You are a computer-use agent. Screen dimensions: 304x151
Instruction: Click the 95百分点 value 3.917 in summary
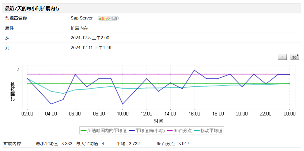(184, 144)
